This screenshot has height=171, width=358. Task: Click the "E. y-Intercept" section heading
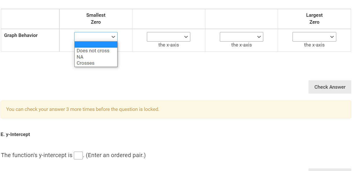tap(15, 134)
